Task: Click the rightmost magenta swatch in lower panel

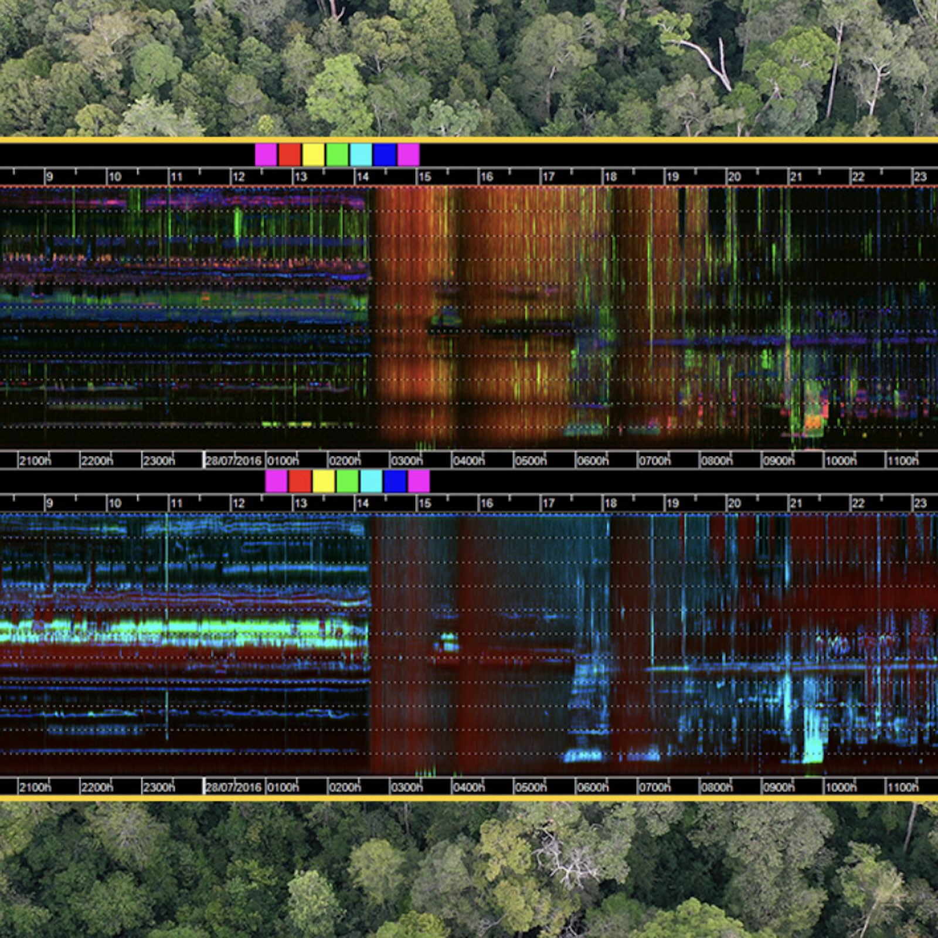Action: [419, 481]
